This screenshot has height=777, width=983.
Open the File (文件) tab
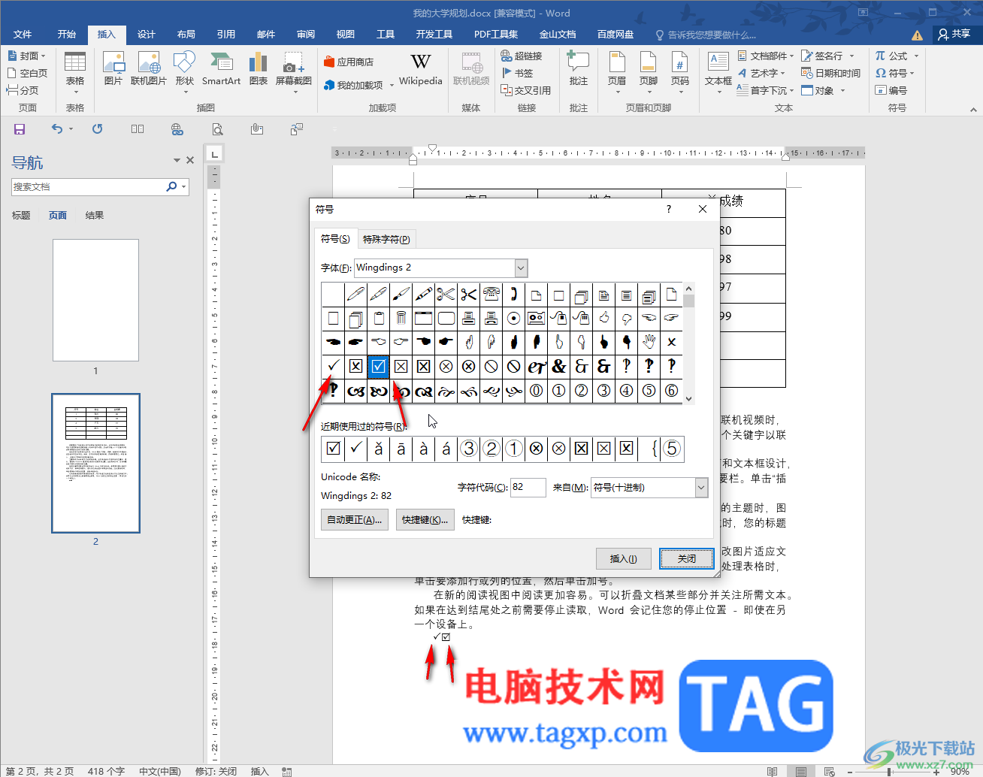coord(23,34)
